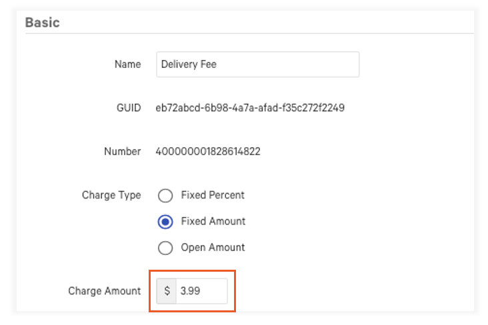488x325 pixels.
Task: Click the 'Delivery Fee' text in Name field
Action: point(189,65)
